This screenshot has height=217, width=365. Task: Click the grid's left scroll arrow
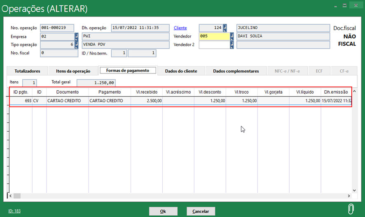pyautogui.click(x=11, y=196)
